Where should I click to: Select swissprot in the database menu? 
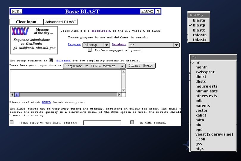[213, 72]
